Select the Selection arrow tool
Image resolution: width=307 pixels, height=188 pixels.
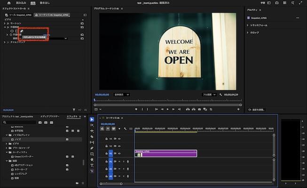[92, 119]
